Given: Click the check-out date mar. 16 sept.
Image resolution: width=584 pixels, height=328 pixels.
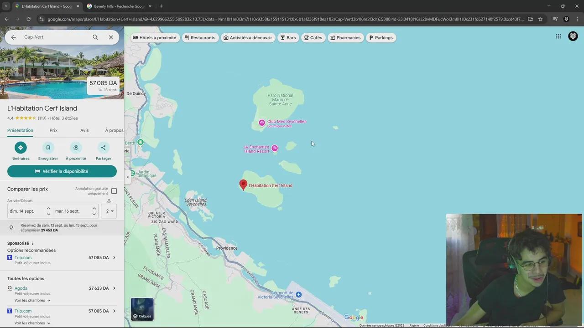Looking at the screenshot, I should pos(68,211).
